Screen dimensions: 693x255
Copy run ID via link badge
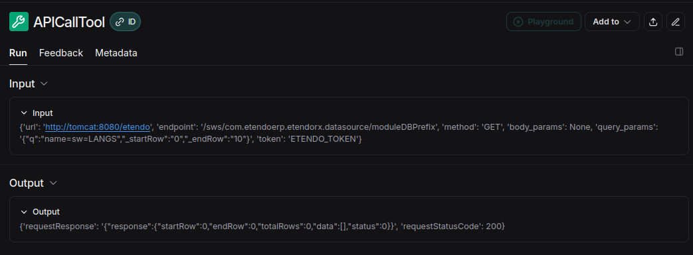tap(125, 22)
